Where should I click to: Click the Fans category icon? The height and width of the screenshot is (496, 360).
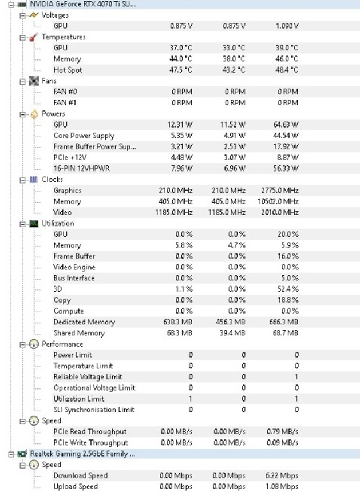pos(34,81)
